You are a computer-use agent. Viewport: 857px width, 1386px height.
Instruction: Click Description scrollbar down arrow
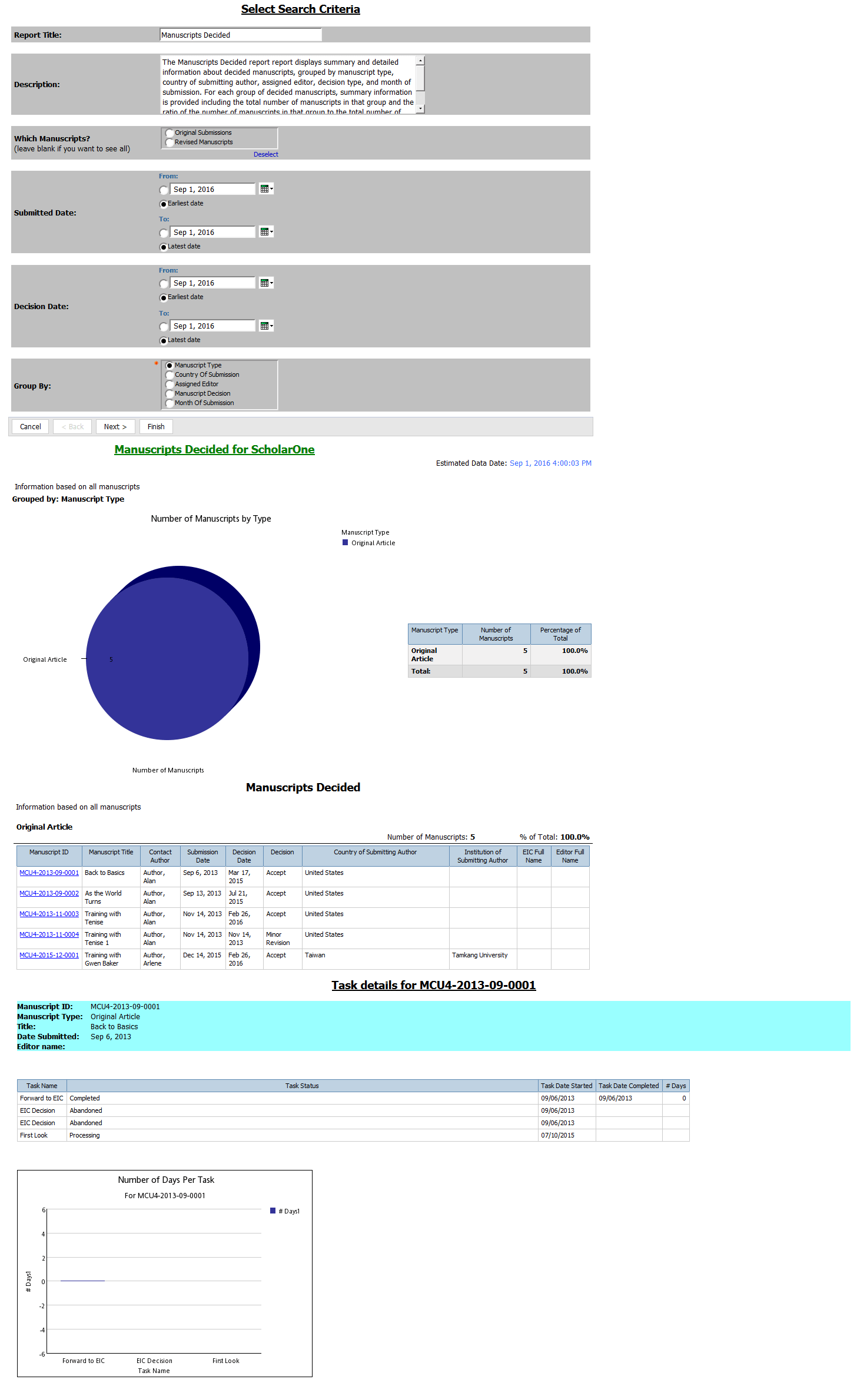click(x=420, y=109)
